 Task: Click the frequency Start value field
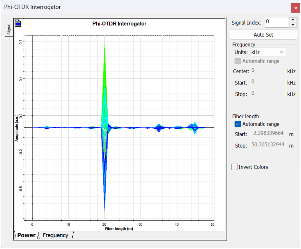point(267,82)
